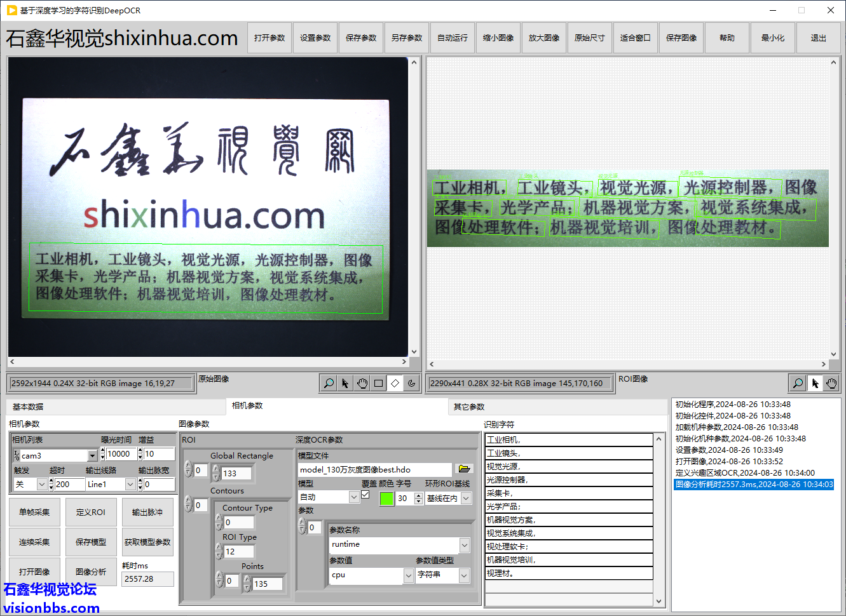This screenshot has height=616, width=846.
Task: Open the 字符串 value type dropdown
Action: (x=465, y=575)
